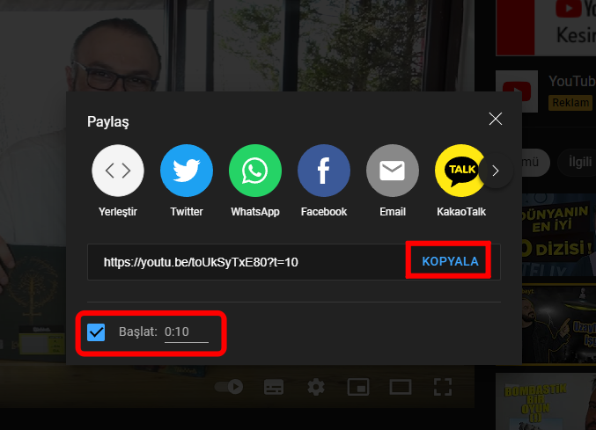Screen dimensions: 596x430
Task: Share the video via Twitter
Action: click(x=186, y=171)
